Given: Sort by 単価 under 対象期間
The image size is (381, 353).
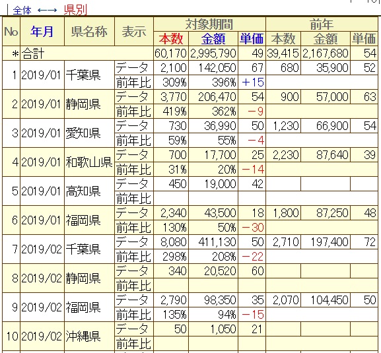Looking at the screenshot, I should [252, 39].
